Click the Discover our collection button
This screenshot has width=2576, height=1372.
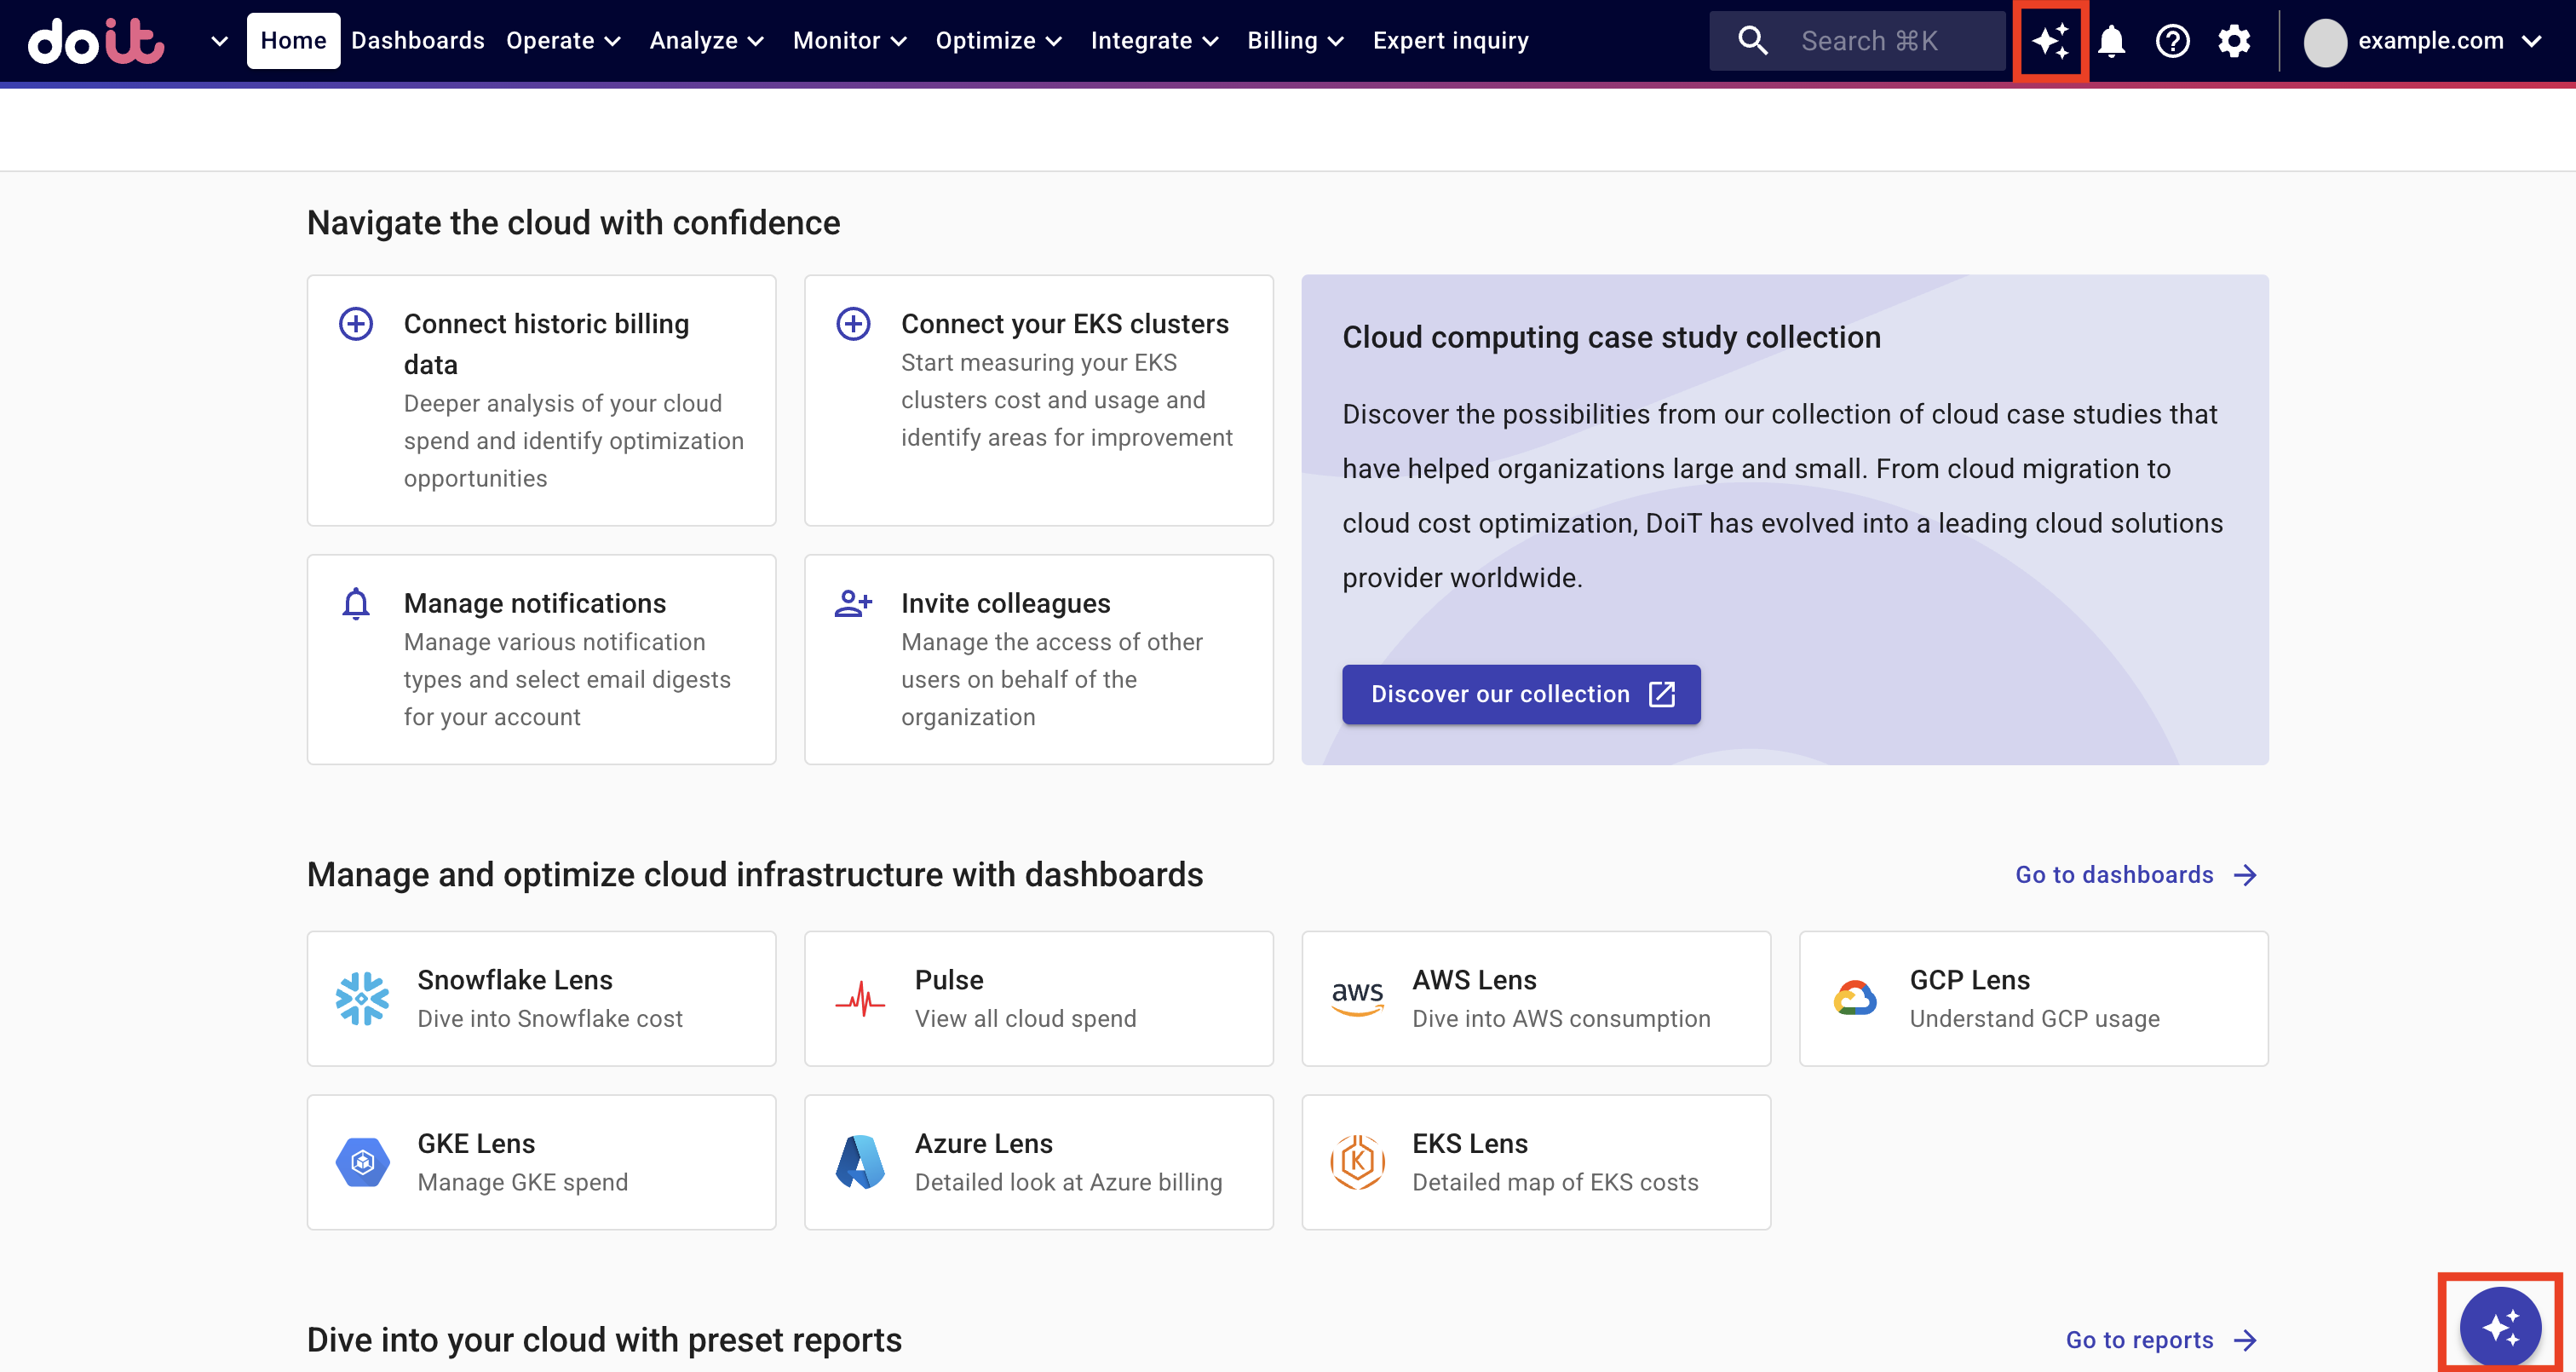pyautogui.click(x=1521, y=695)
